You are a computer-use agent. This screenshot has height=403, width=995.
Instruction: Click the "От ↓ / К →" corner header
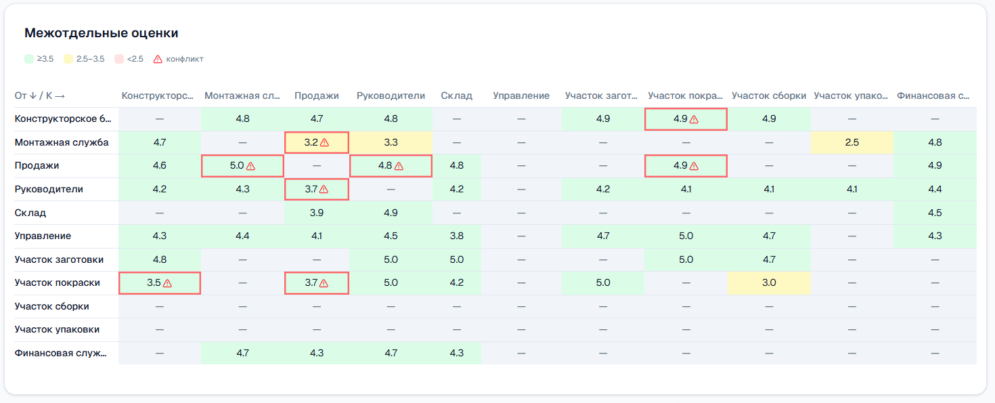tap(40, 96)
